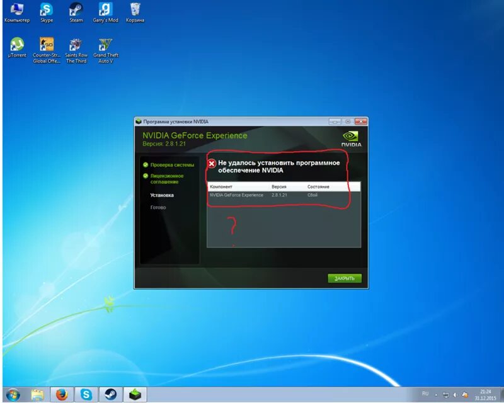This screenshot has height=403, width=504.
Task: Open the Windows Start menu orb
Action: [13, 394]
